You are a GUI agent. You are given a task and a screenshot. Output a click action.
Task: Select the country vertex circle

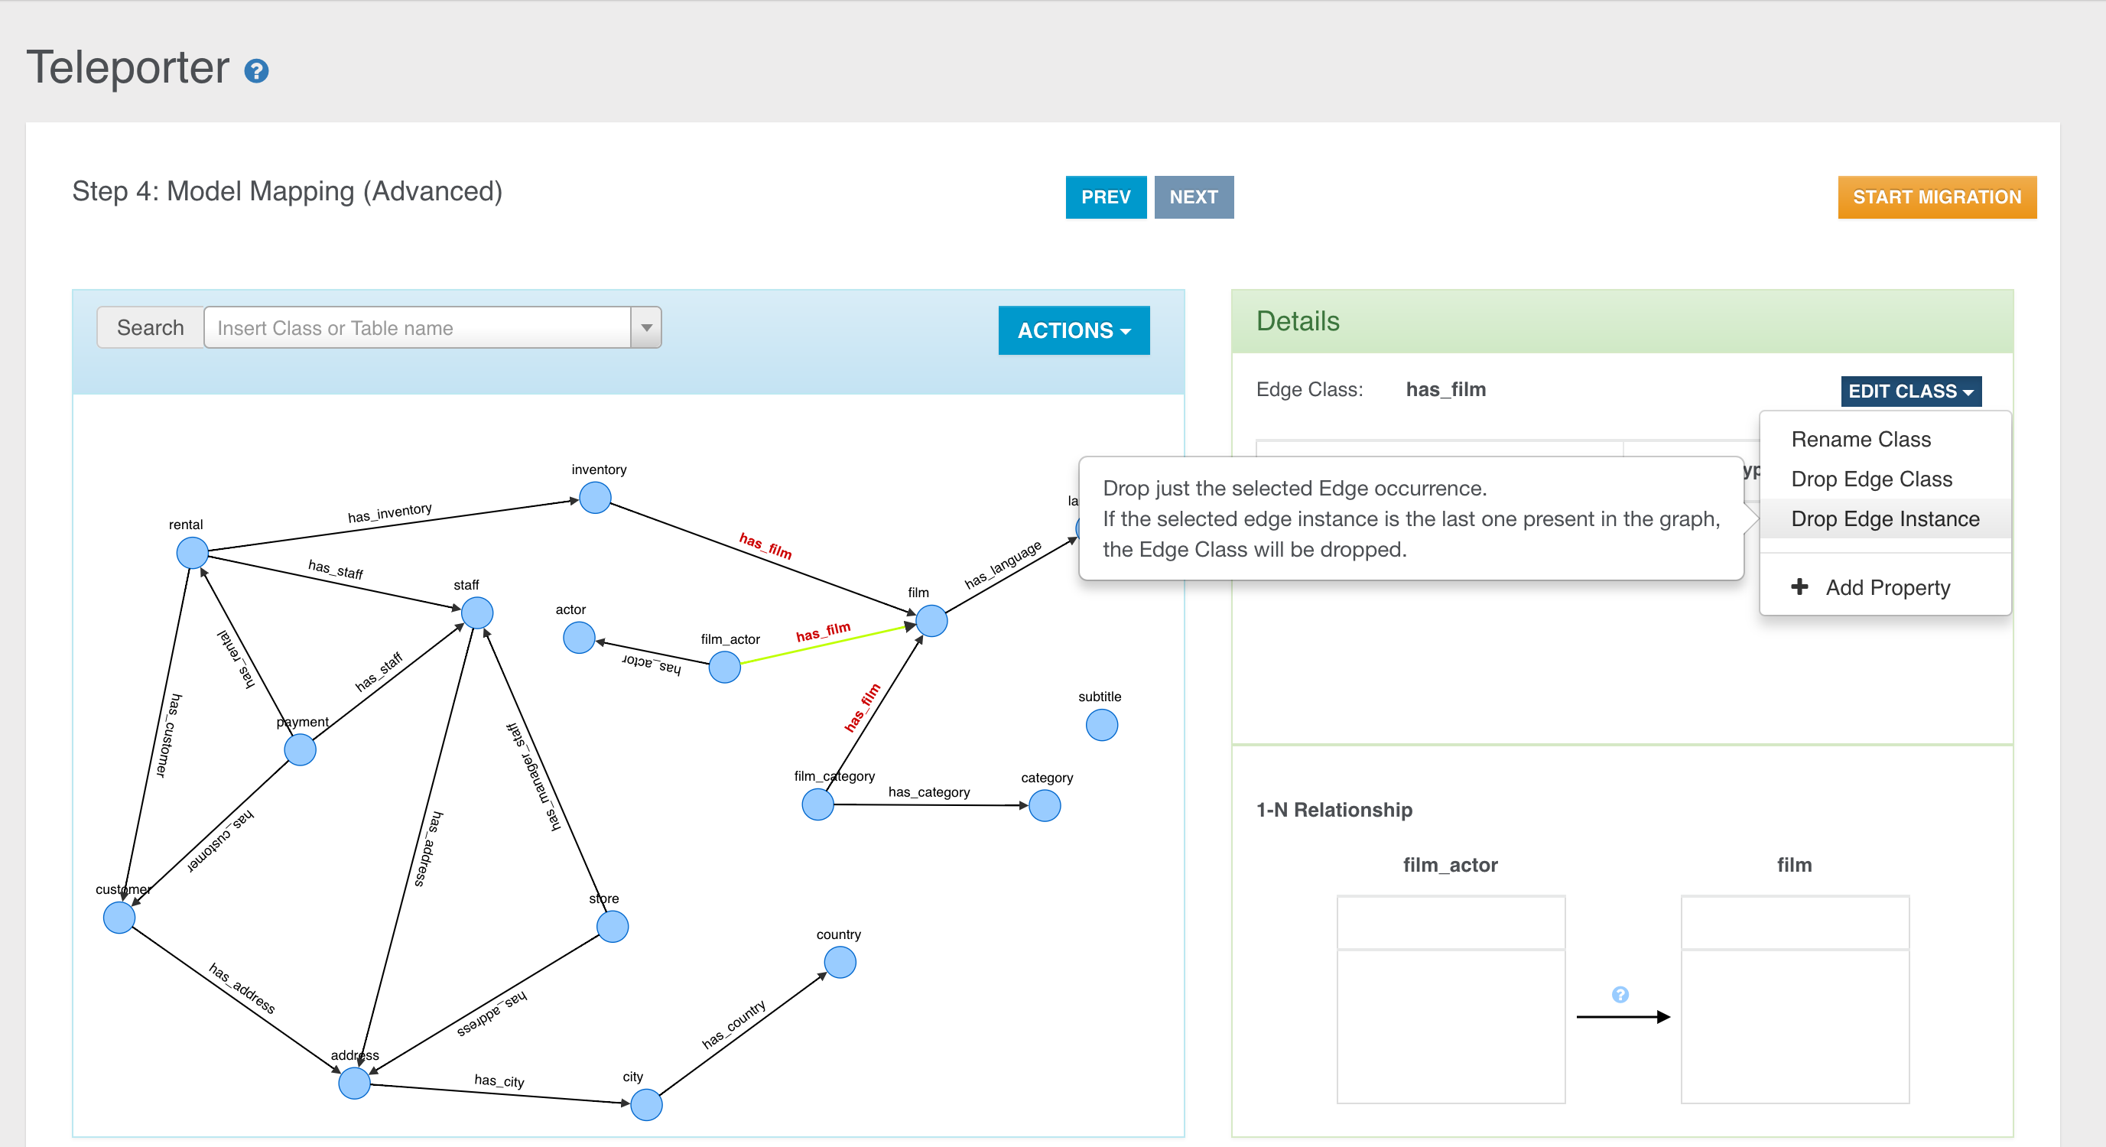click(x=840, y=962)
